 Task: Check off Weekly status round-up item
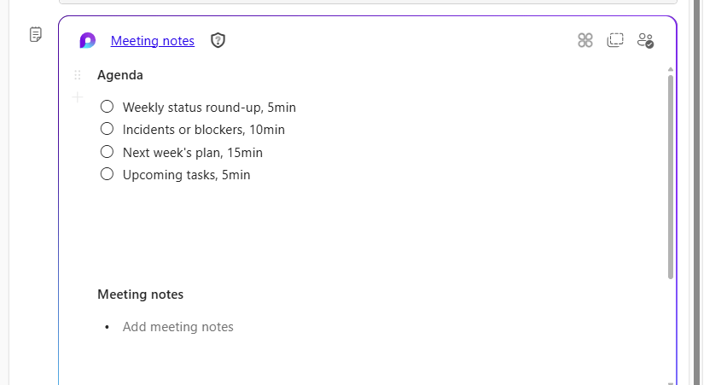coord(107,107)
